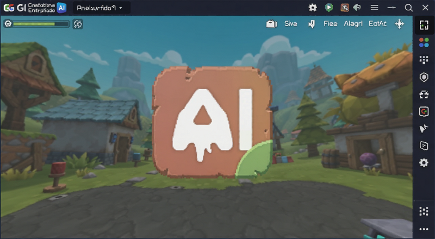
Task: Open the search magnifier icon
Action: pyautogui.click(x=408, y=8)
